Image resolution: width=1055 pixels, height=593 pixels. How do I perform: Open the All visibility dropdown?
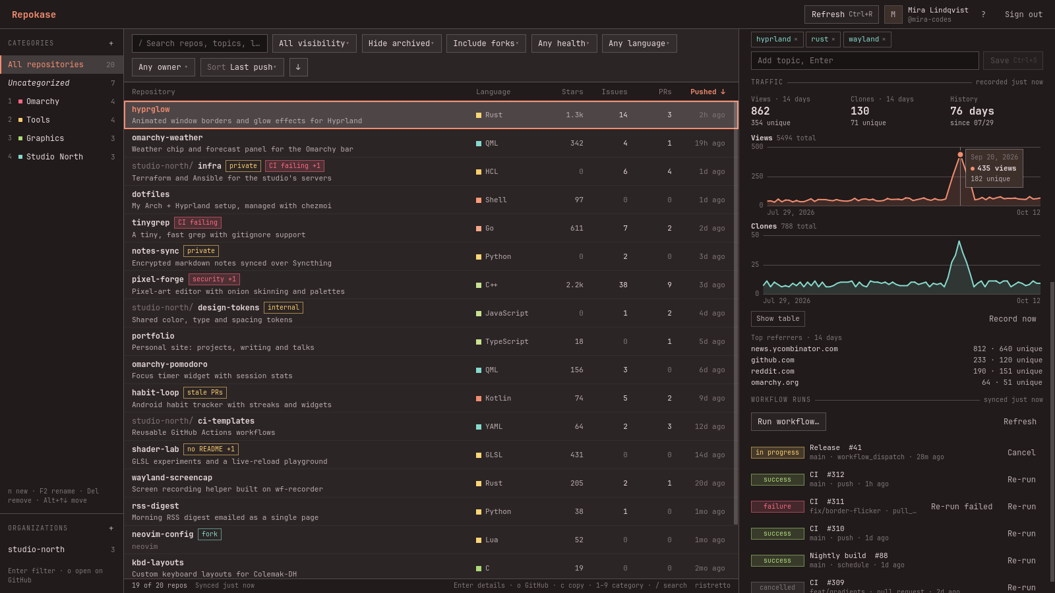(315, 43)
